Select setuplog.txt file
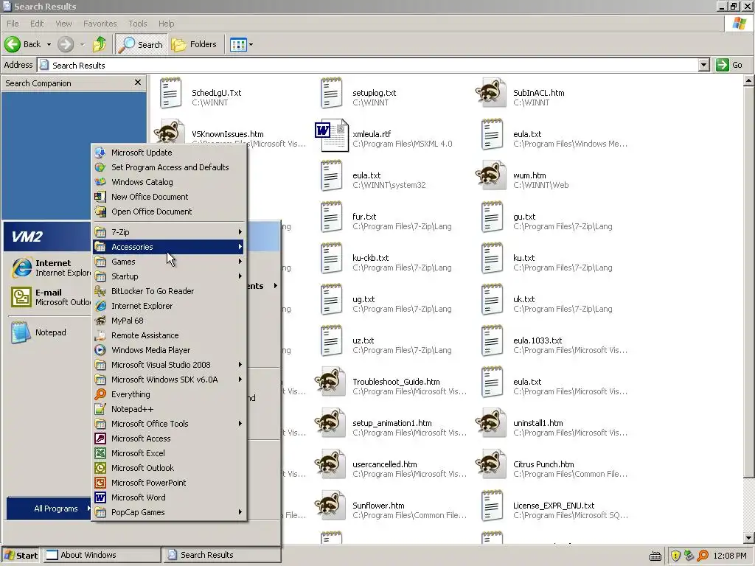 [359, 94]
